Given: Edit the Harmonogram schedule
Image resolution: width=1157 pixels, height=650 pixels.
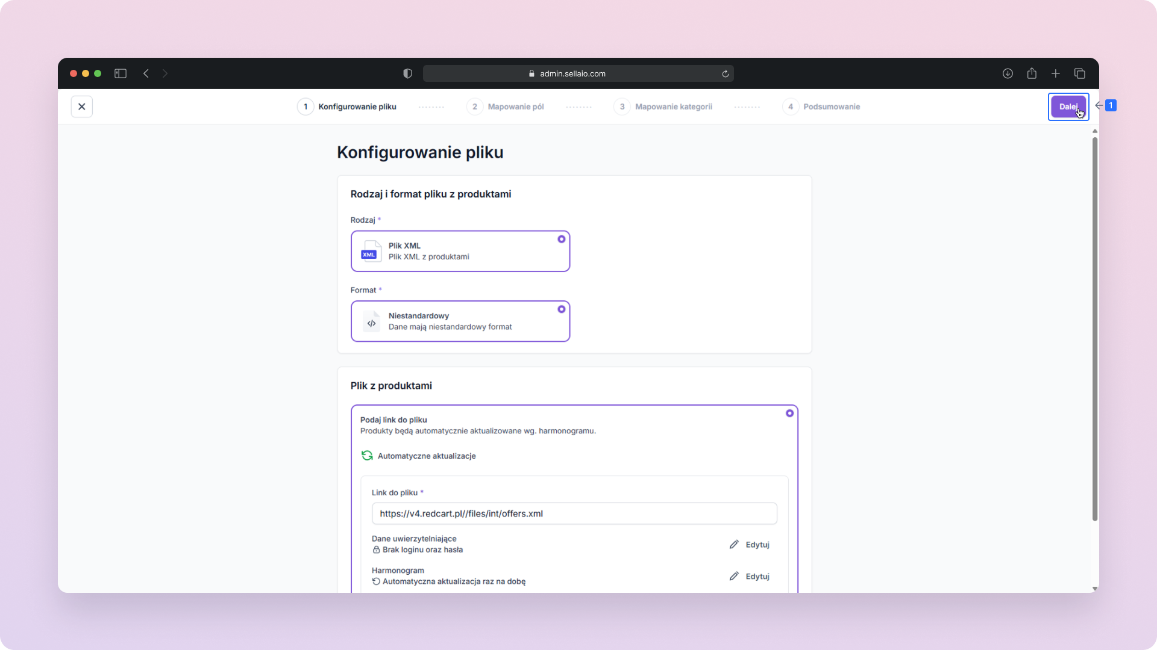Looking at the screenshot, I should (x=749, y=577).
